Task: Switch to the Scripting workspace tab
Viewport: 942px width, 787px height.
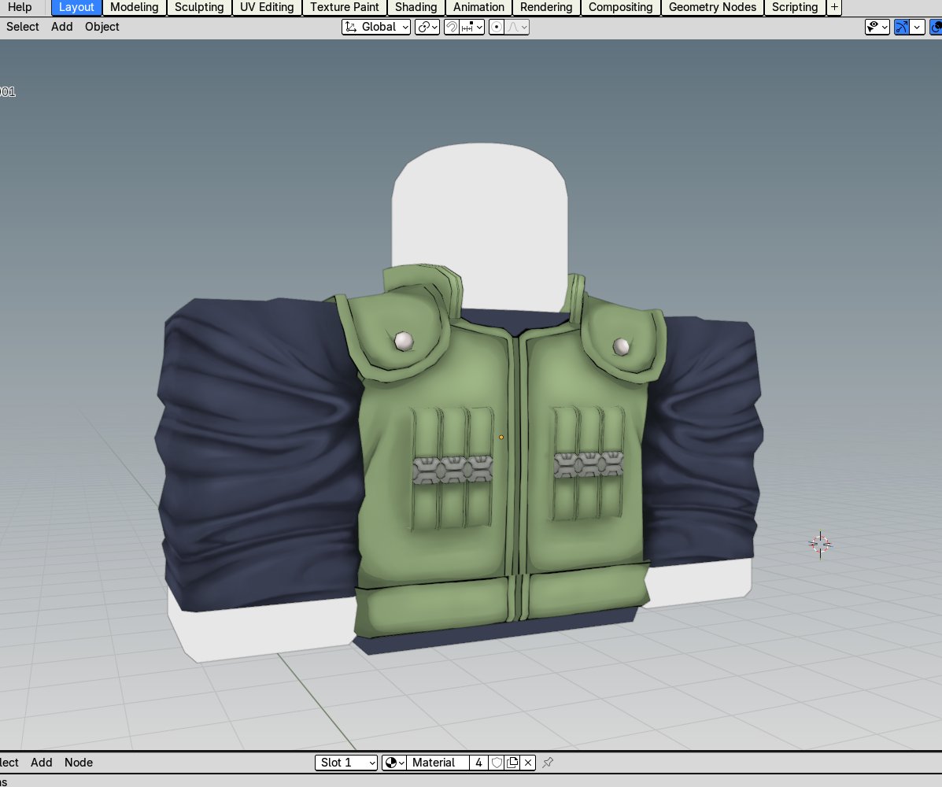Action: [795, 7]
